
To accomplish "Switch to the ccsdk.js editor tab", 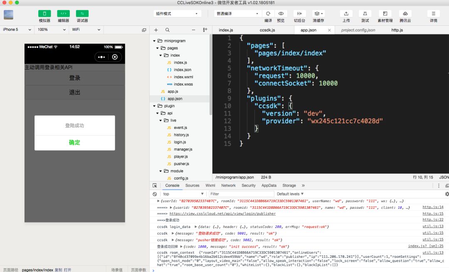I will 267,30.
